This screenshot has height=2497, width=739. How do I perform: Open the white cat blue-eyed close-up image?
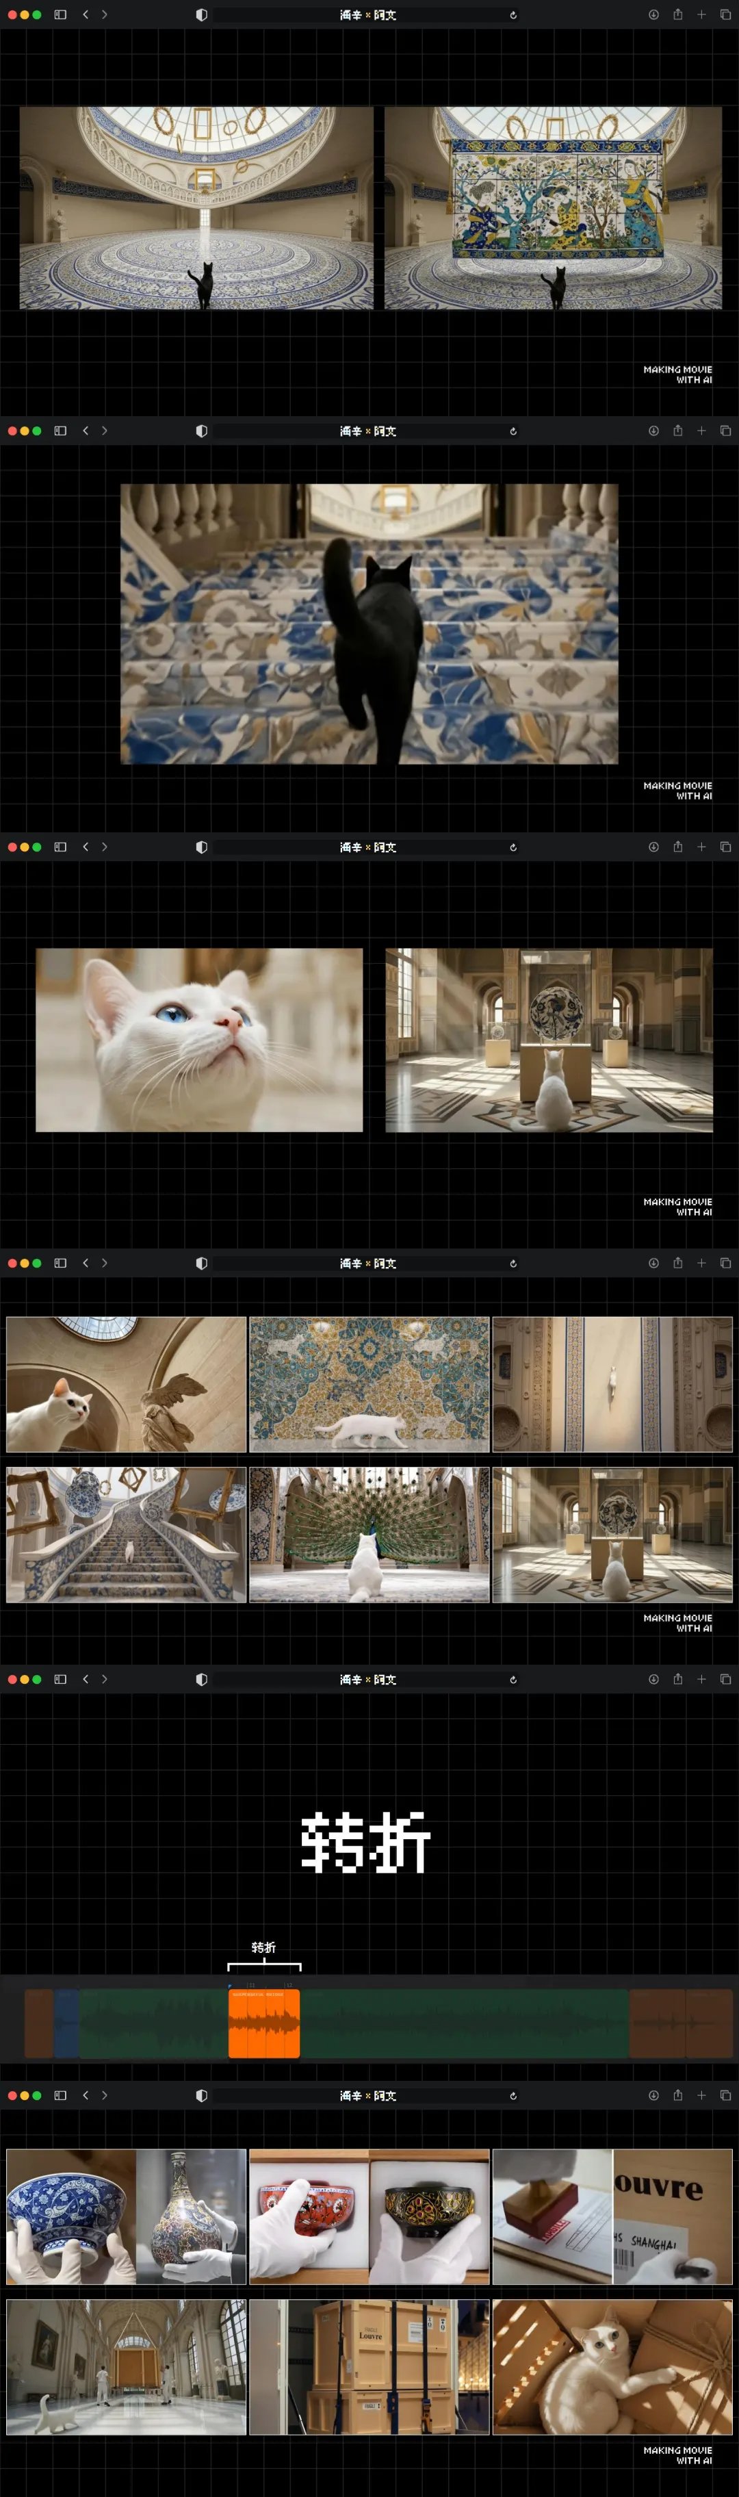200,1040
